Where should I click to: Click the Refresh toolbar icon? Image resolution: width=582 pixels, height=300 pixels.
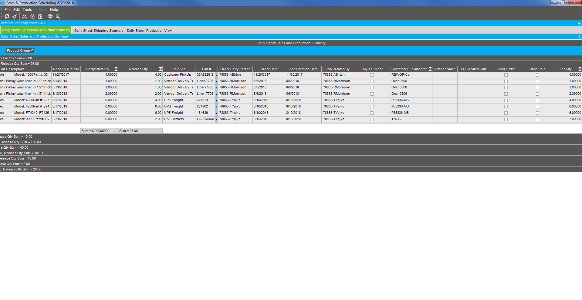click(x=7, y=16)
